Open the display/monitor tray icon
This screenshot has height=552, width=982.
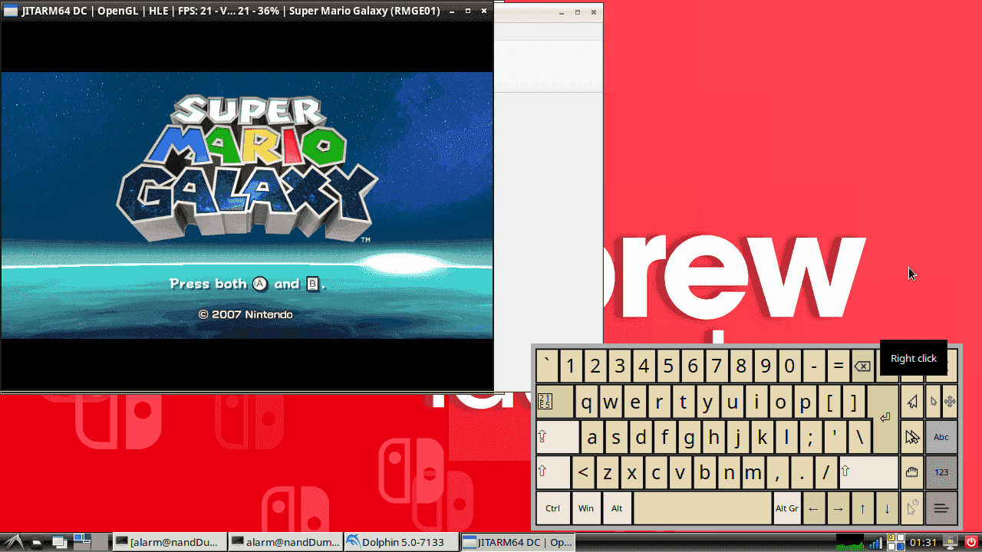click(x=950, y=542)
